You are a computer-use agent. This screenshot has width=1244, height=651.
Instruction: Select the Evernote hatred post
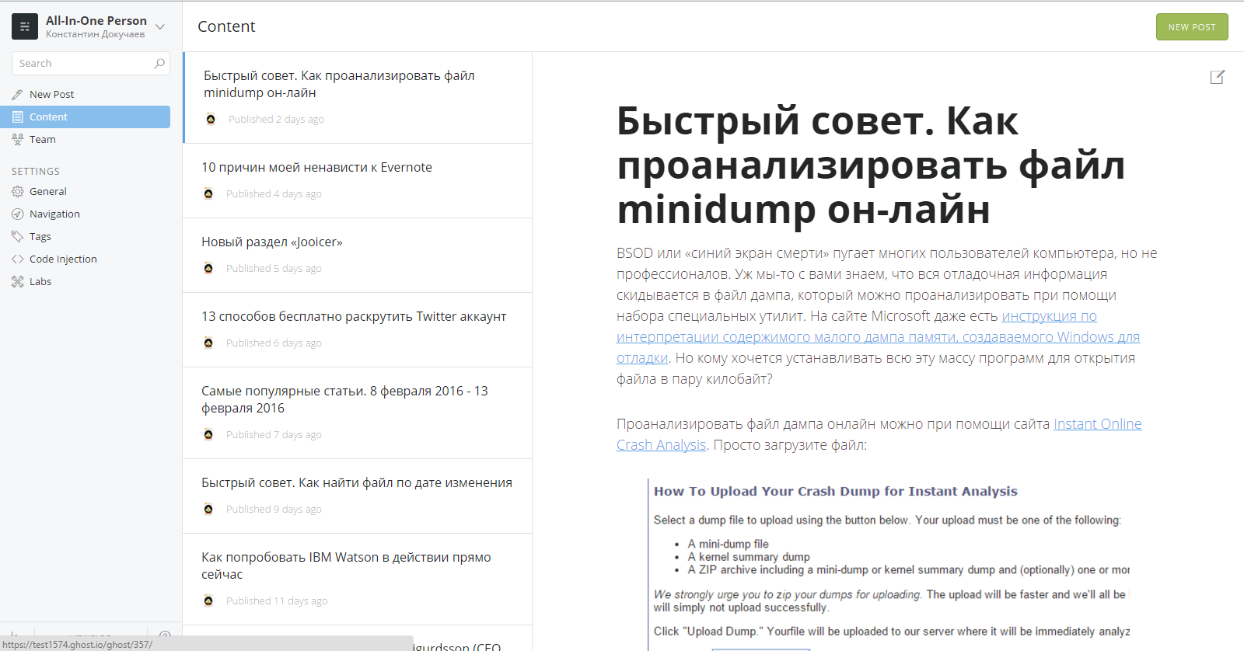point(316,168)
